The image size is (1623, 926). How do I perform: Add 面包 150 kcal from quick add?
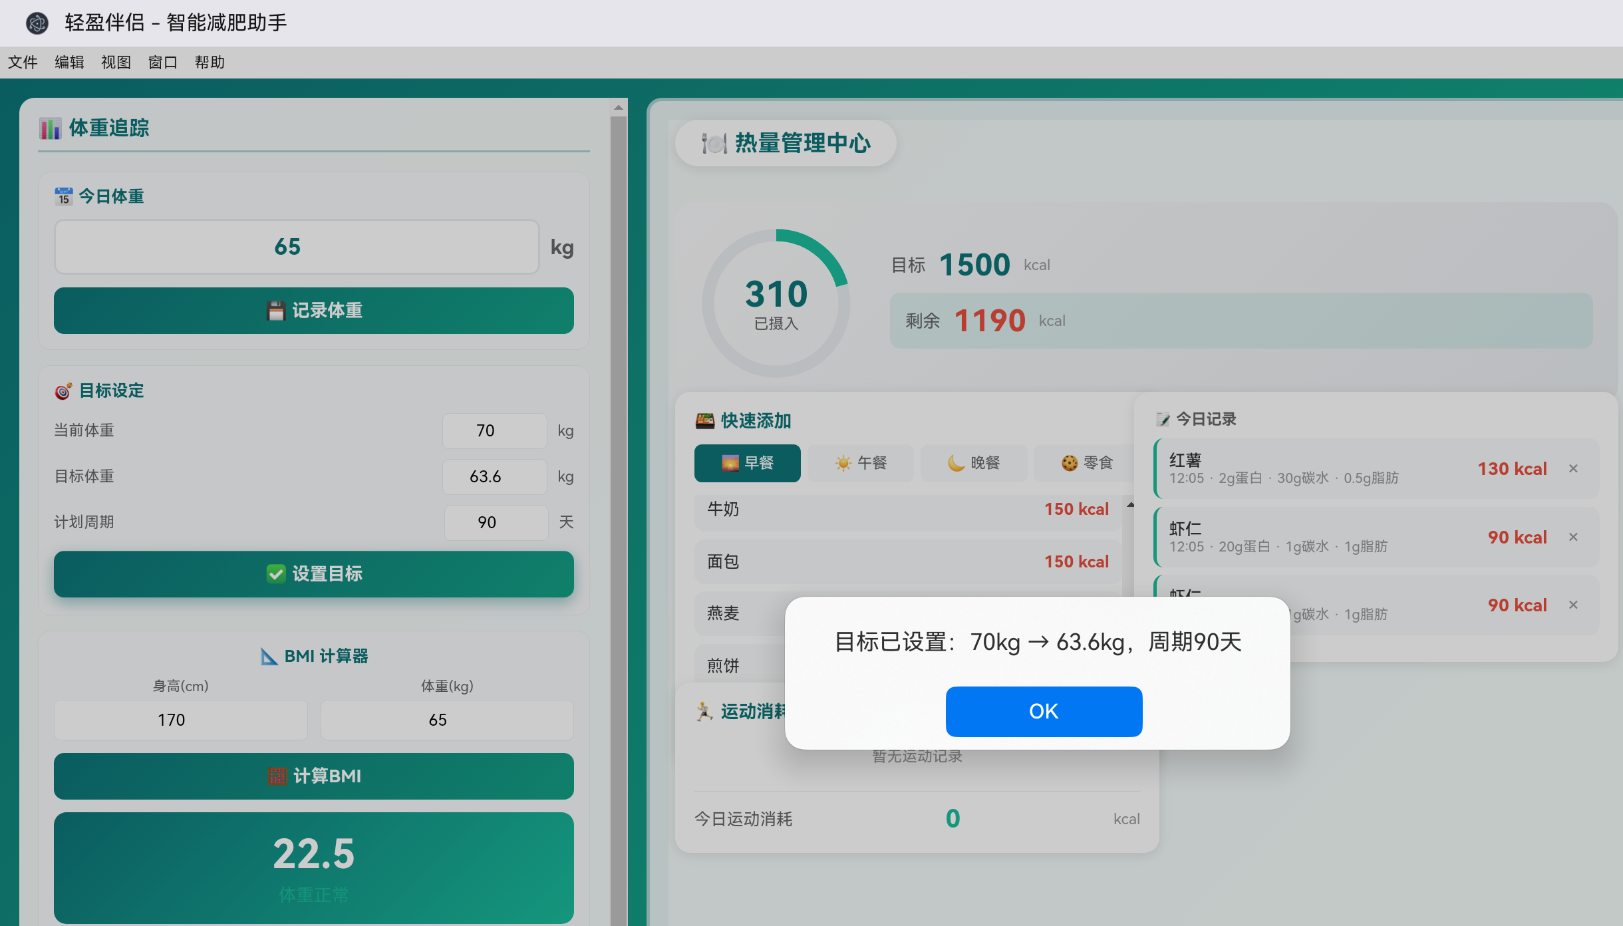click(907, 562)
